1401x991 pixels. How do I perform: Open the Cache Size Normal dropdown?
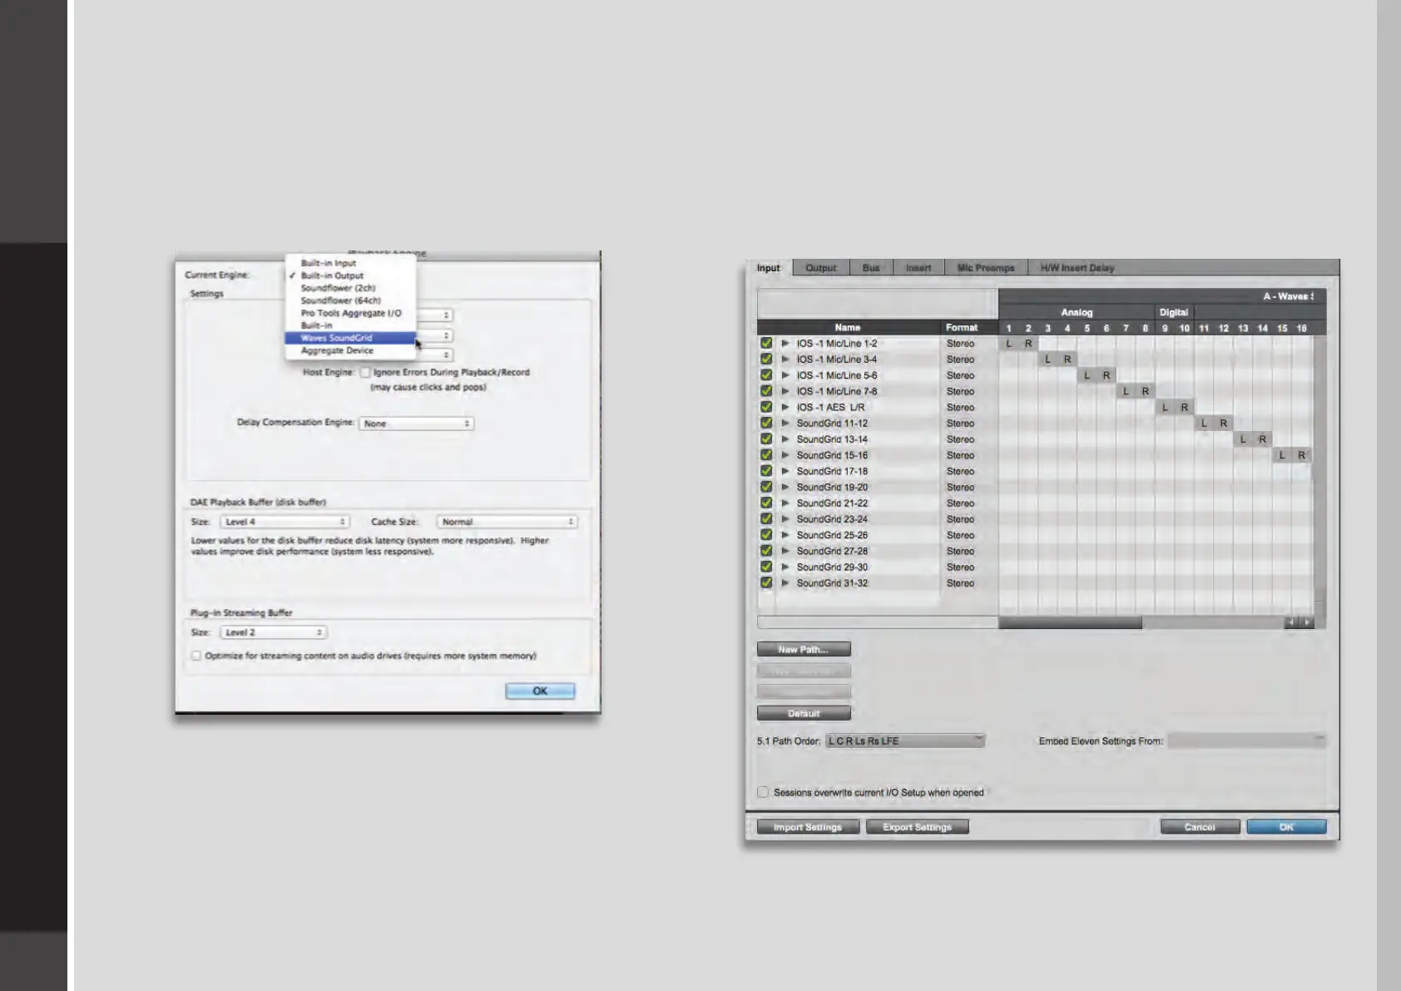(507, 522)
